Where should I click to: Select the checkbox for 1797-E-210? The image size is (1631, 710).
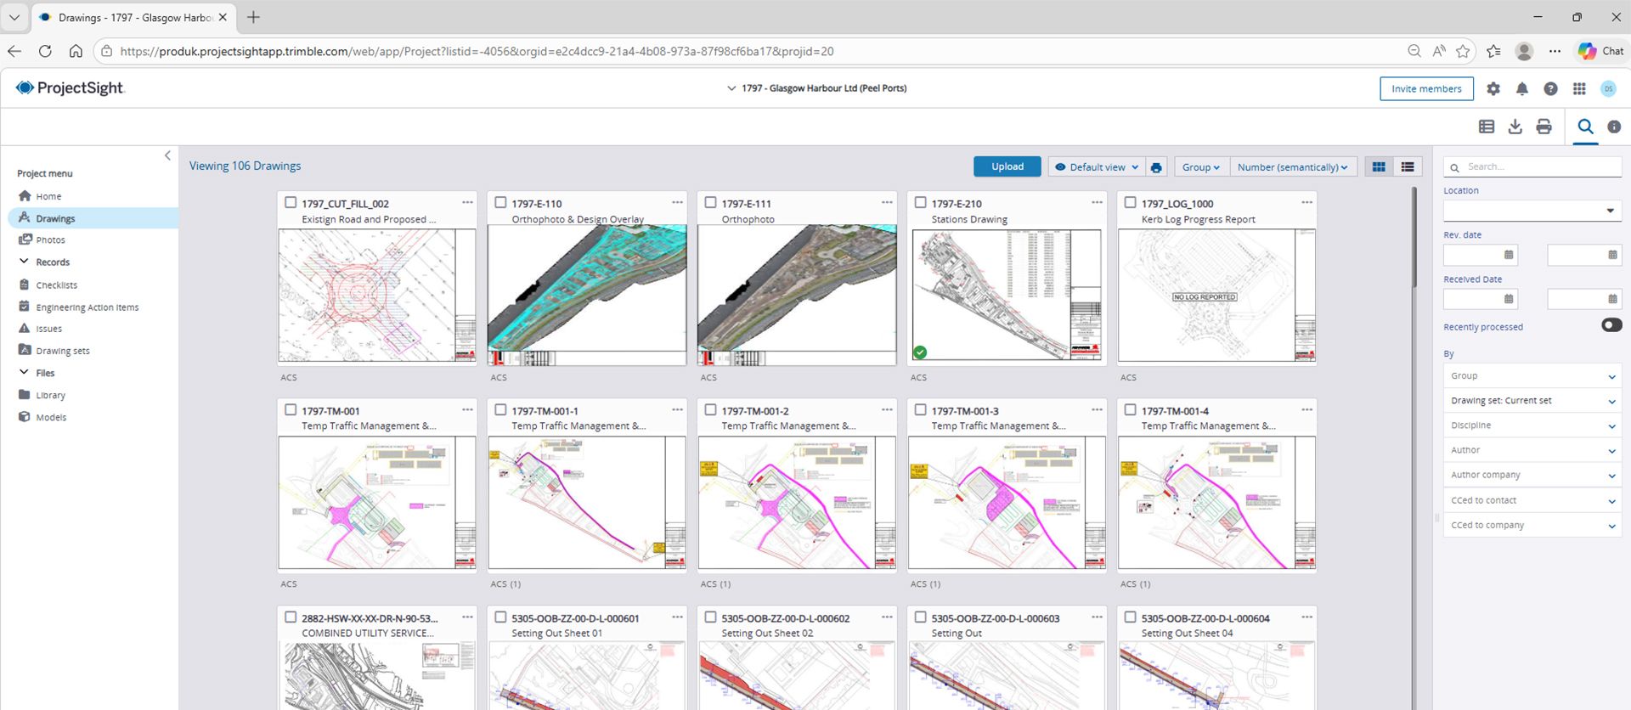pyautogui.click(x=920, y=203)
